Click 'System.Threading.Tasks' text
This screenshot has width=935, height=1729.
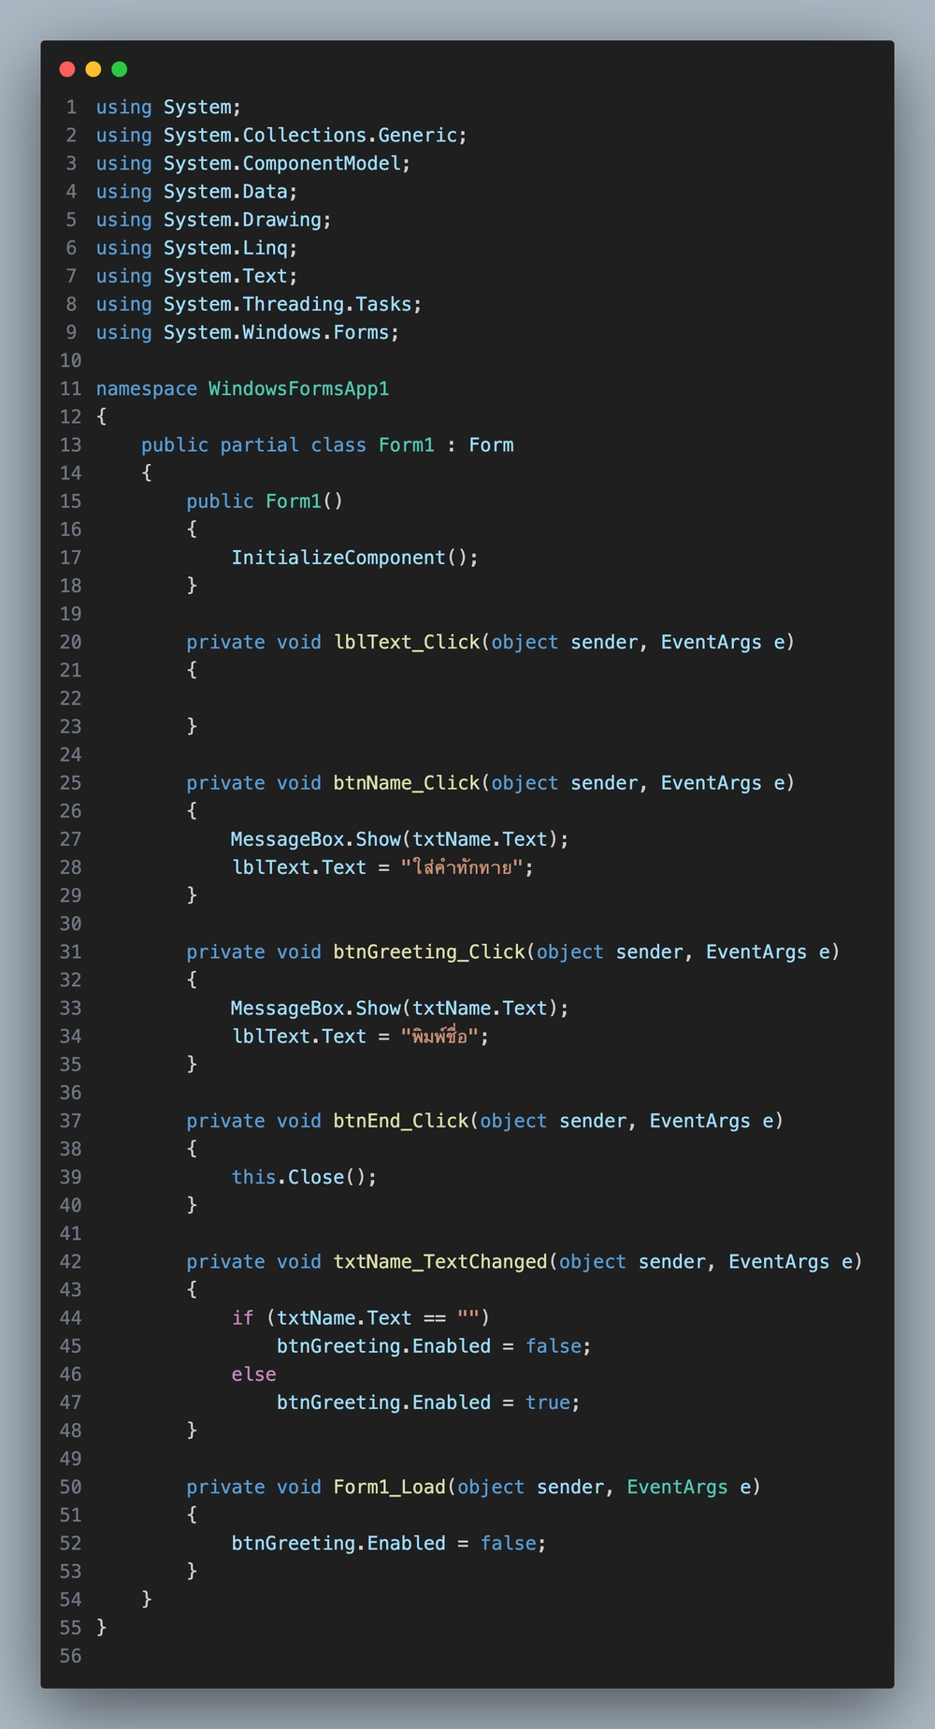coord(287,304)
